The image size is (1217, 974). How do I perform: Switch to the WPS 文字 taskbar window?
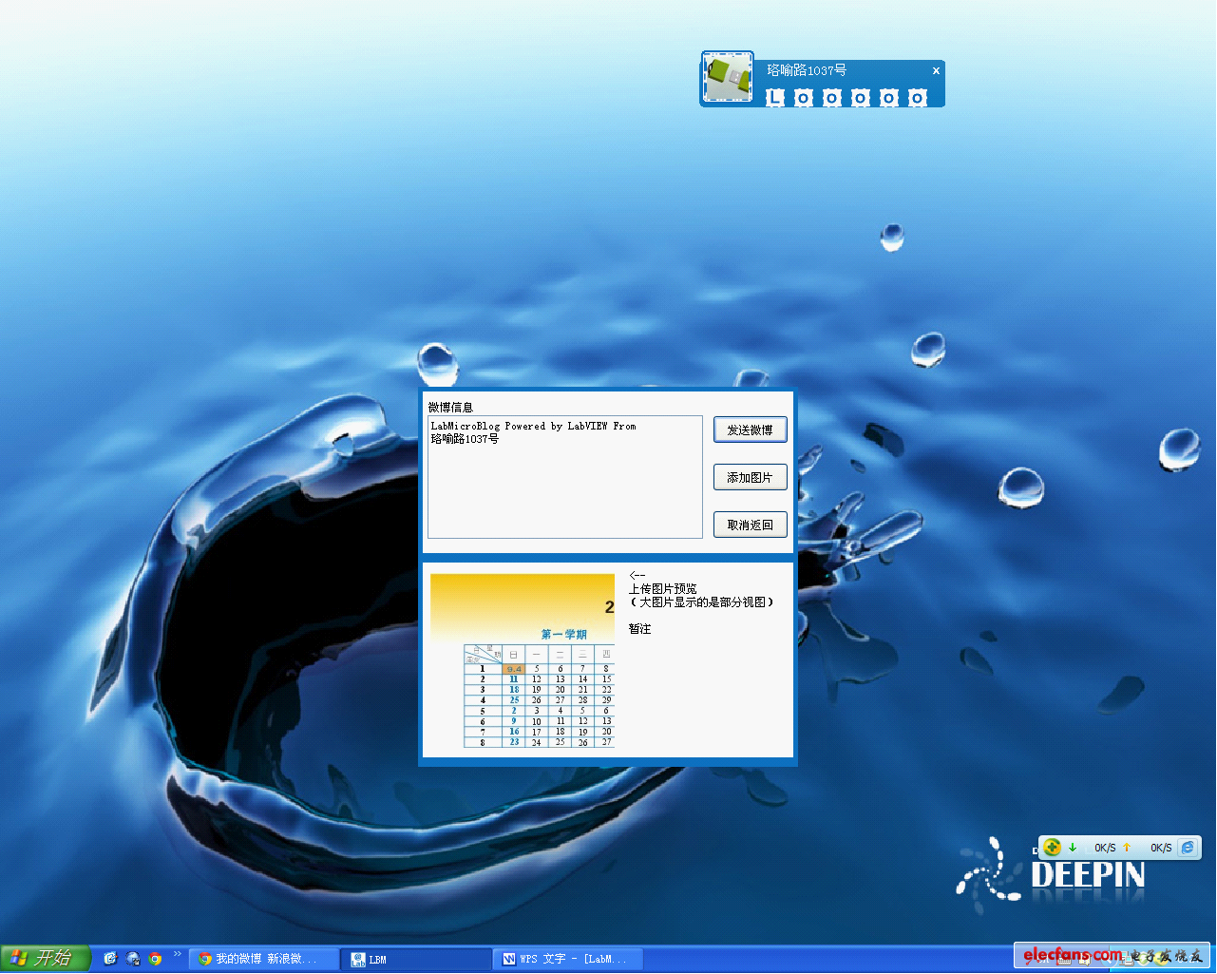568,960
